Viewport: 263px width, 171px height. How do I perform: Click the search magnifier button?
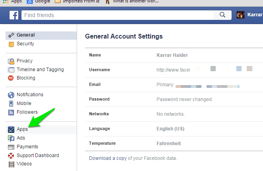coord(222,15)
